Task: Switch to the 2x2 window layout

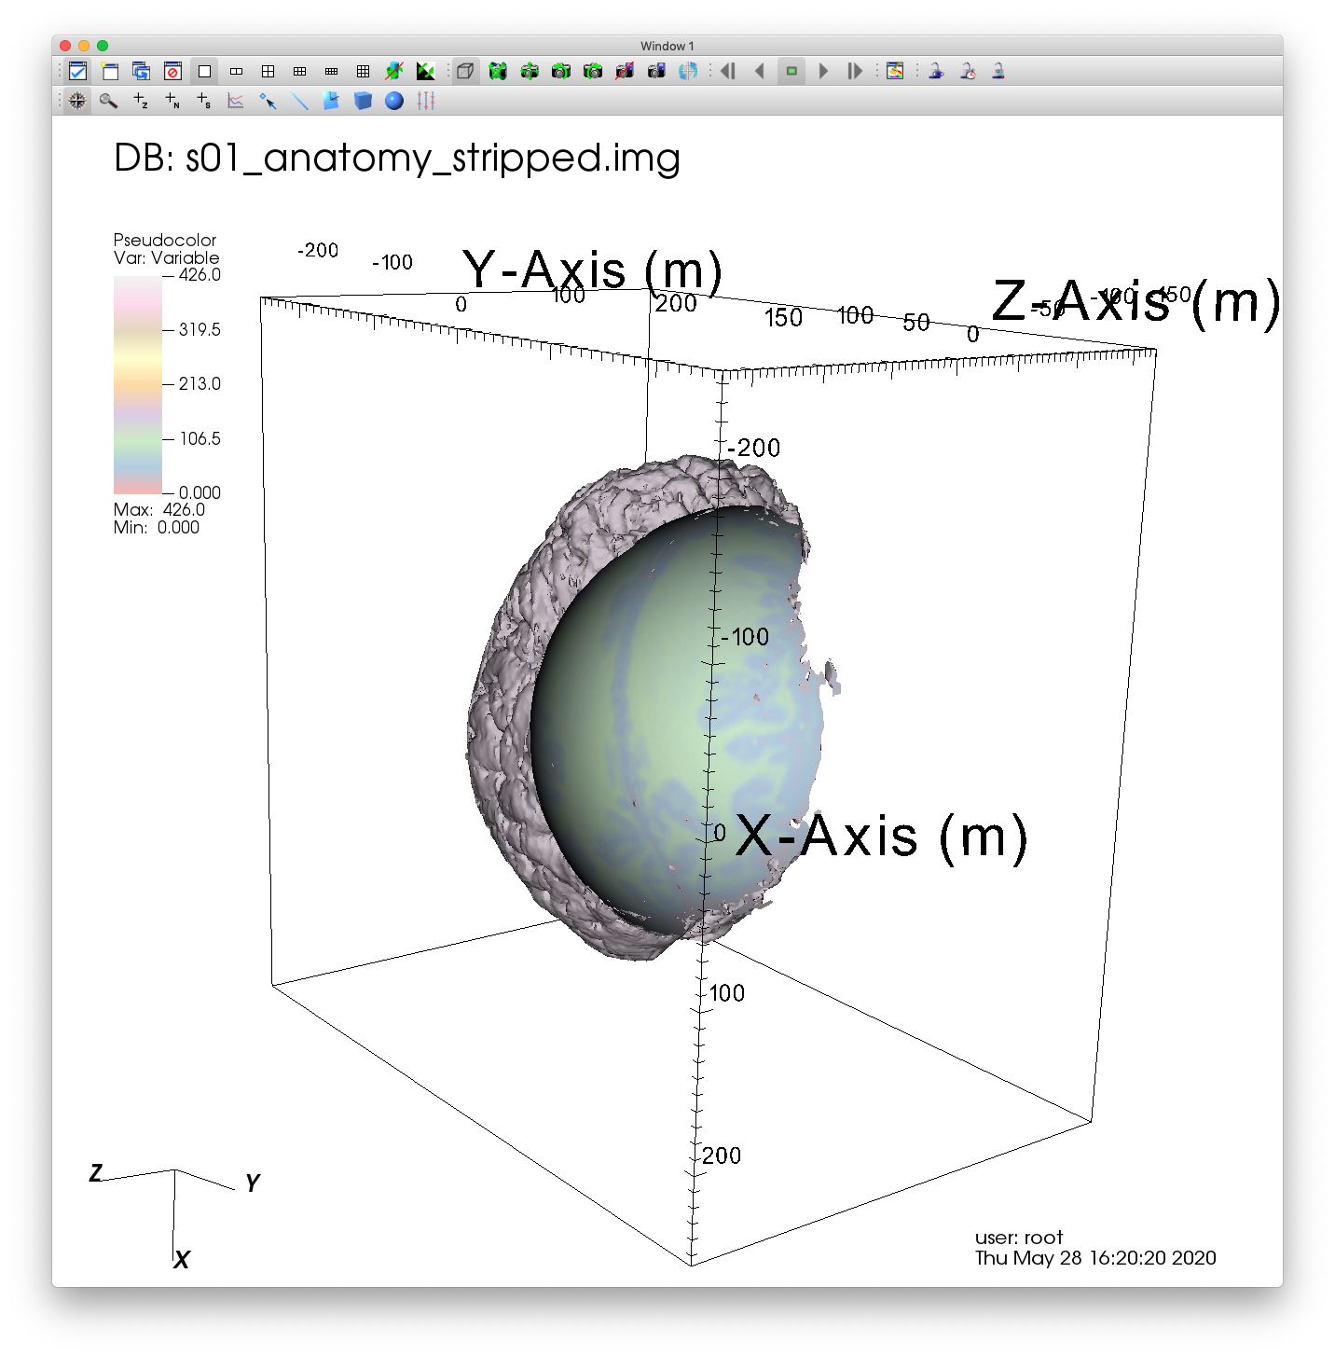Action: pos(268,71)
